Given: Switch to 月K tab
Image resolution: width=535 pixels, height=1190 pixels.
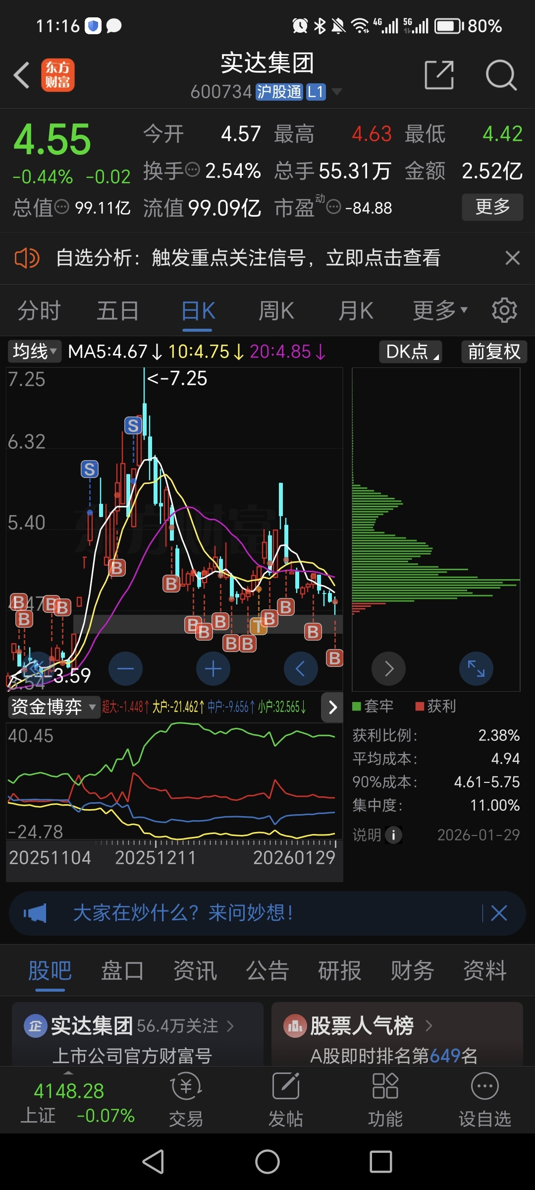Looking at the screenshot, I should (x=356, y=311).
